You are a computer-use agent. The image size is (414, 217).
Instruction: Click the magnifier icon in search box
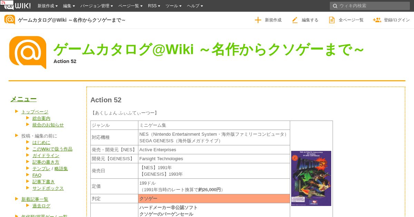(335, 6)
